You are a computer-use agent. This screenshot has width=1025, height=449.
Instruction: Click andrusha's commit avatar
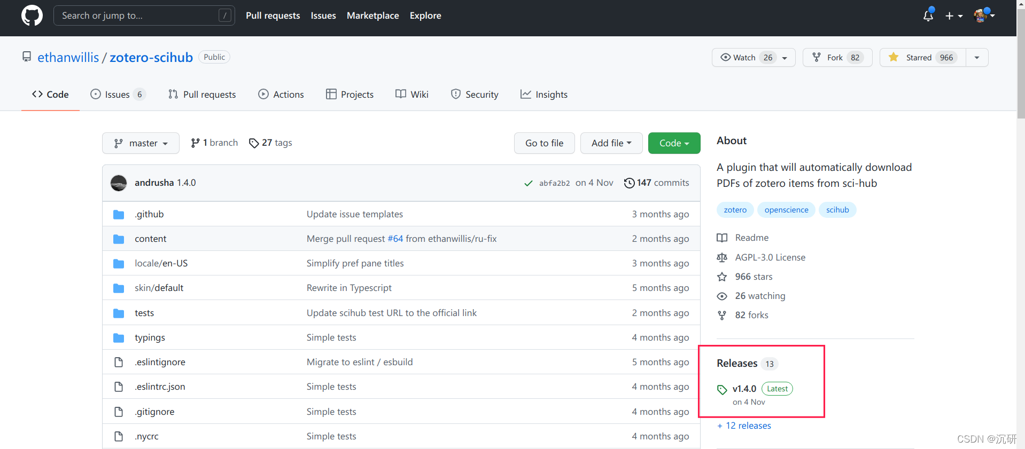[x=119, y=183]
